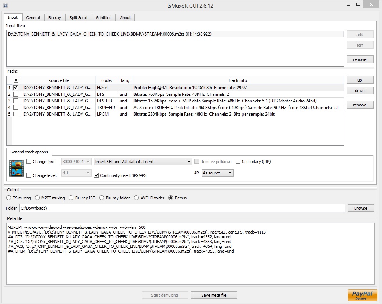Uncheck the H.264 track checkbox

point(16,88)
